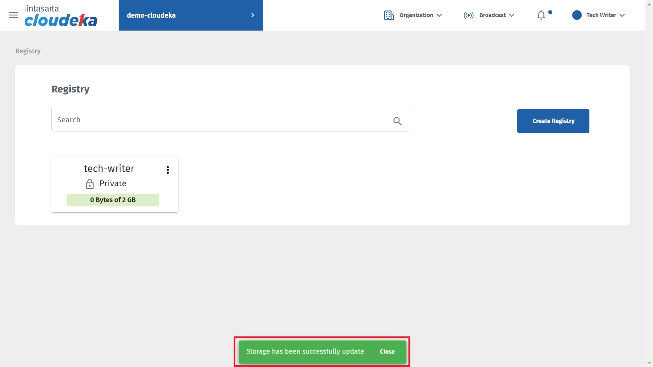The width and height of the screenshot is (653, 367).
Task: Click the Create Registry button
Action: click(x=553, y=121)
